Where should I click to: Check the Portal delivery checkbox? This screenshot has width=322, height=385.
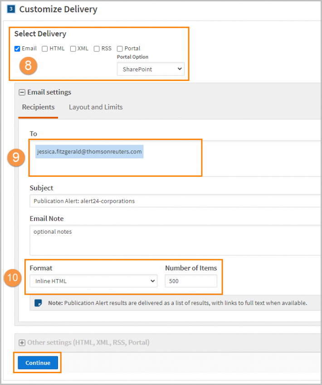click(x=120, y=49)
